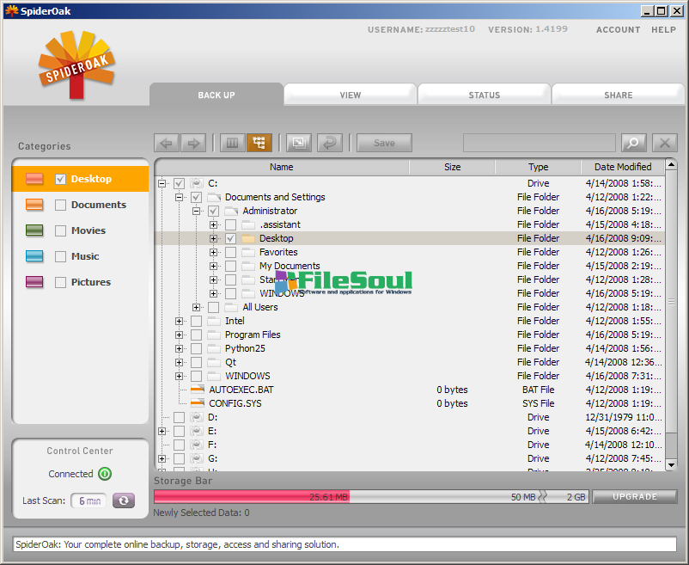
Task: Expand the All Users folder
Action: (197, 307)
